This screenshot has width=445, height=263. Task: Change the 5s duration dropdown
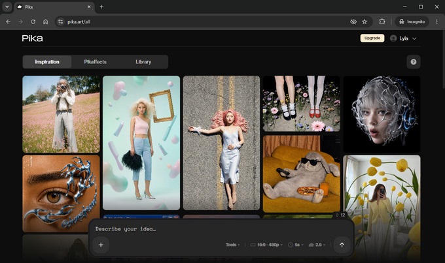click(296, 245)
